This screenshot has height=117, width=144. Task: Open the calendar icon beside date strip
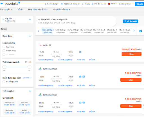pos(141,31)
